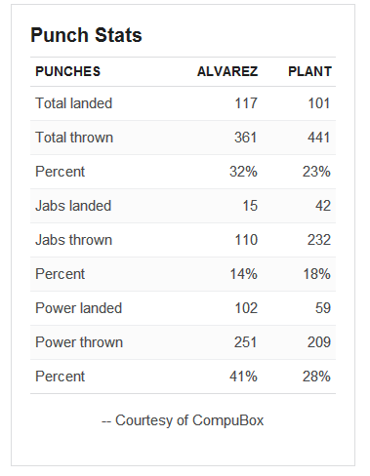Click Alvarez's total landed value 117
The image size is (370, 476).
tap(246, 103)
